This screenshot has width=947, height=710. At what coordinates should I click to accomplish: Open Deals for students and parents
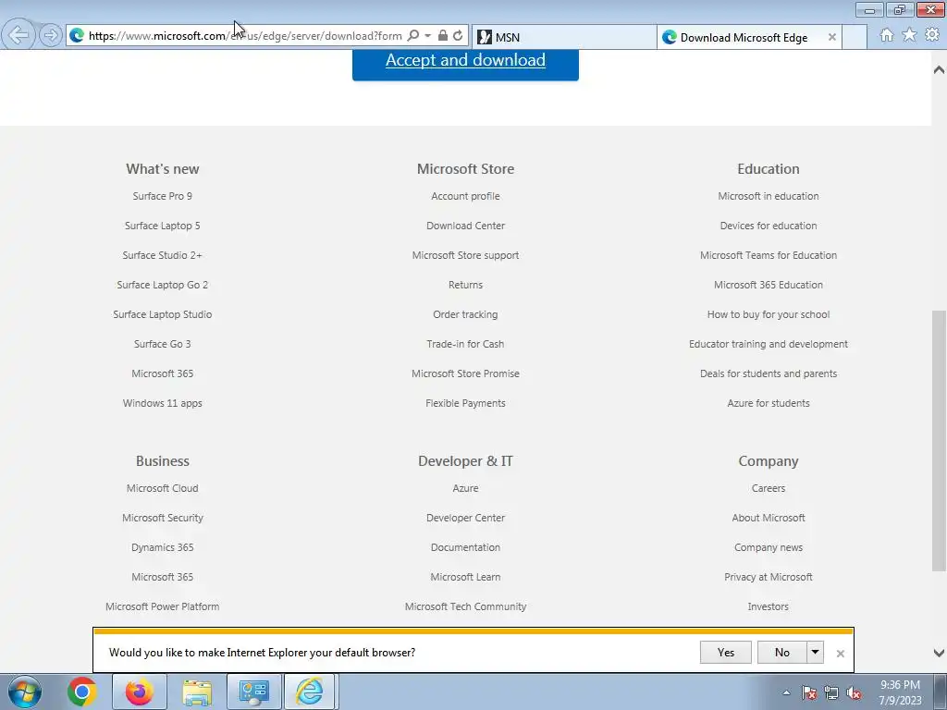coord(769,373)
